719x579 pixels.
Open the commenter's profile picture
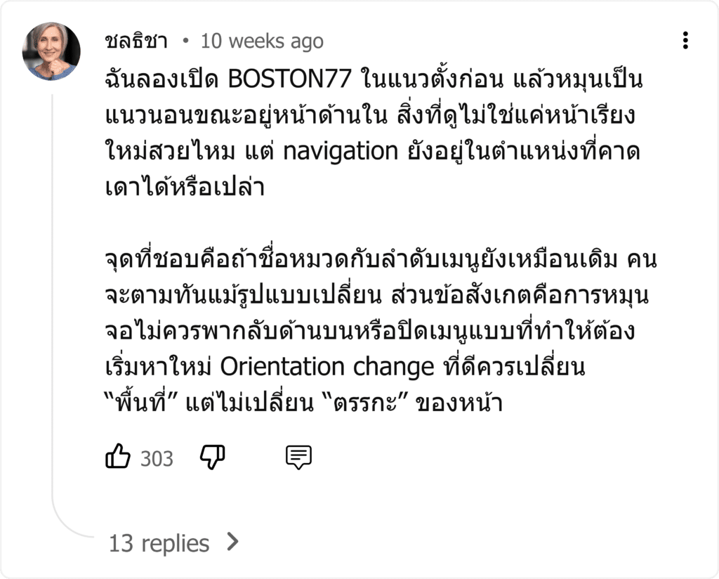coord(51,51)
